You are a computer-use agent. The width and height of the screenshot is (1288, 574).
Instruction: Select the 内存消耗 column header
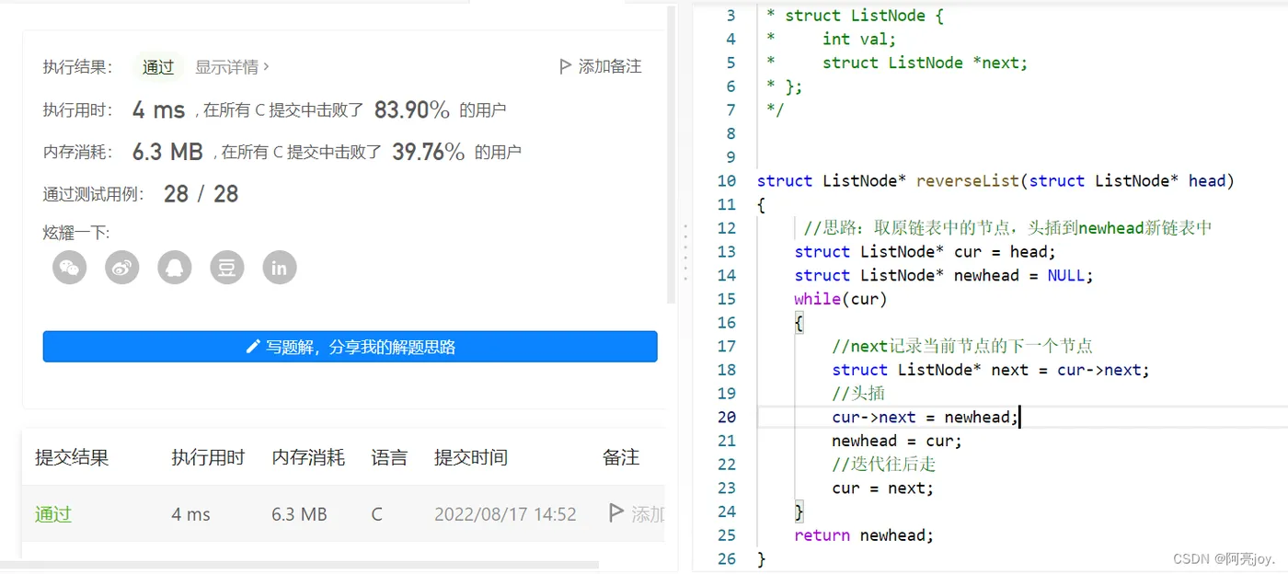(x=308, y=457)
